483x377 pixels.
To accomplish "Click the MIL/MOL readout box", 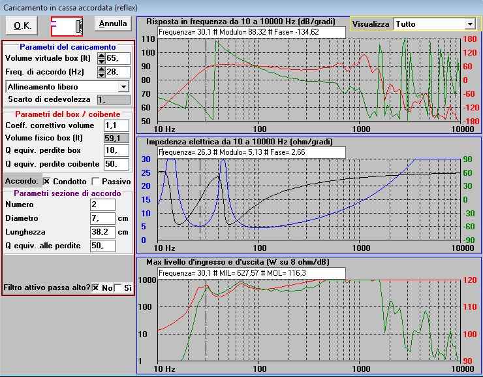I will point(251,273).
